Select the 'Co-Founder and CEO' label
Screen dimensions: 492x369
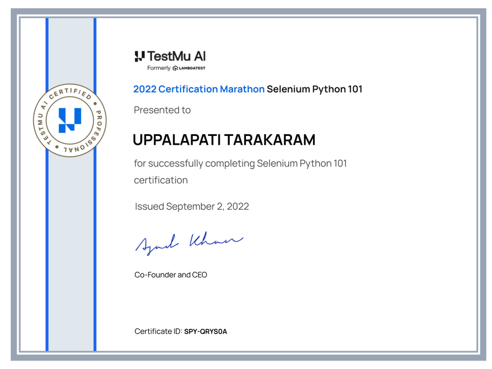pos(170,275)
